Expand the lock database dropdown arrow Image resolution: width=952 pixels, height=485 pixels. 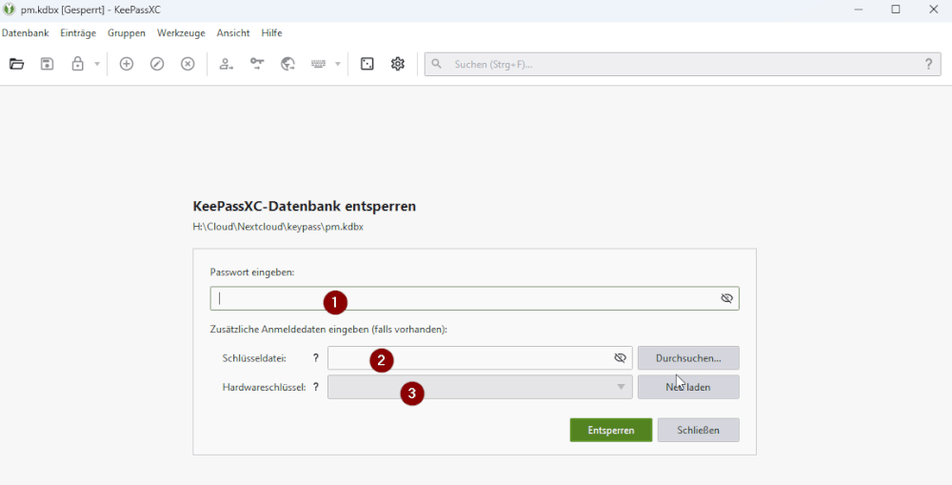pos(96,64)
